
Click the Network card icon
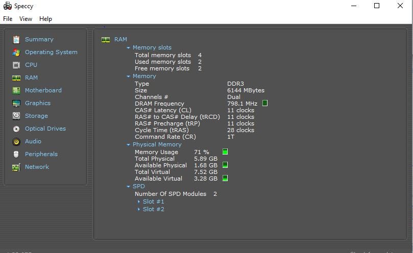coord(16,167)
